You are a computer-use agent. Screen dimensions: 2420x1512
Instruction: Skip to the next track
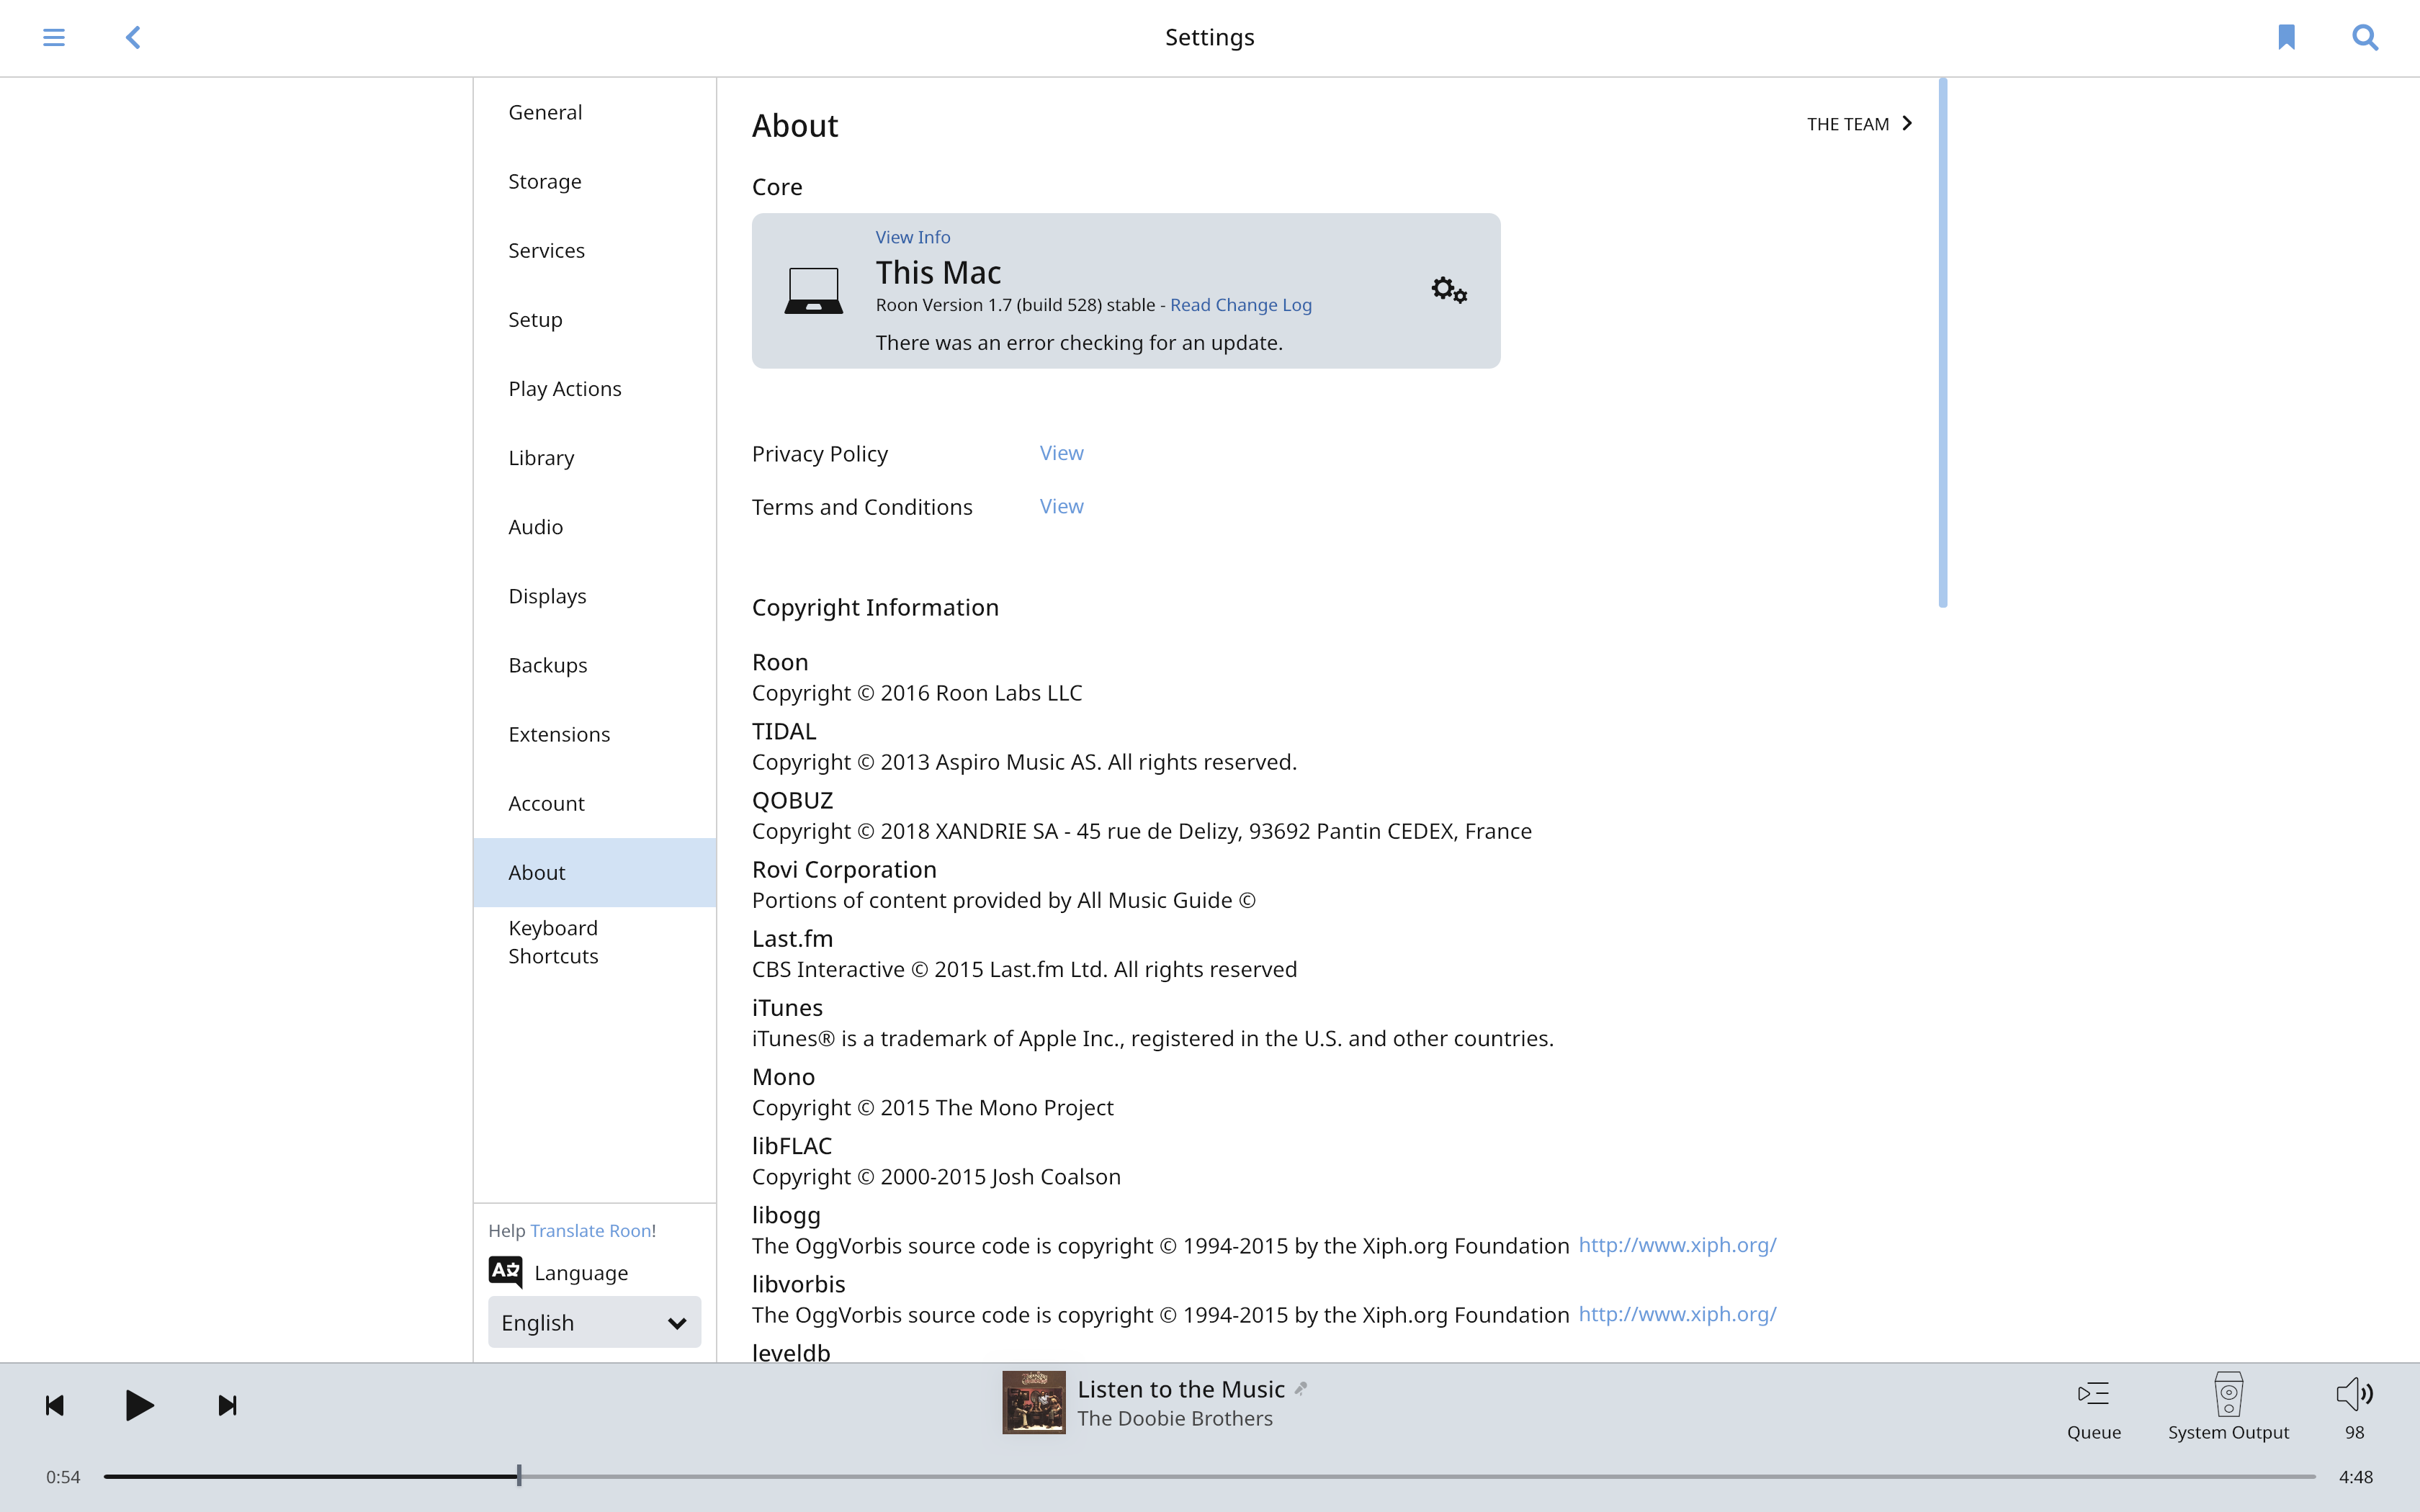(227, 1406)
